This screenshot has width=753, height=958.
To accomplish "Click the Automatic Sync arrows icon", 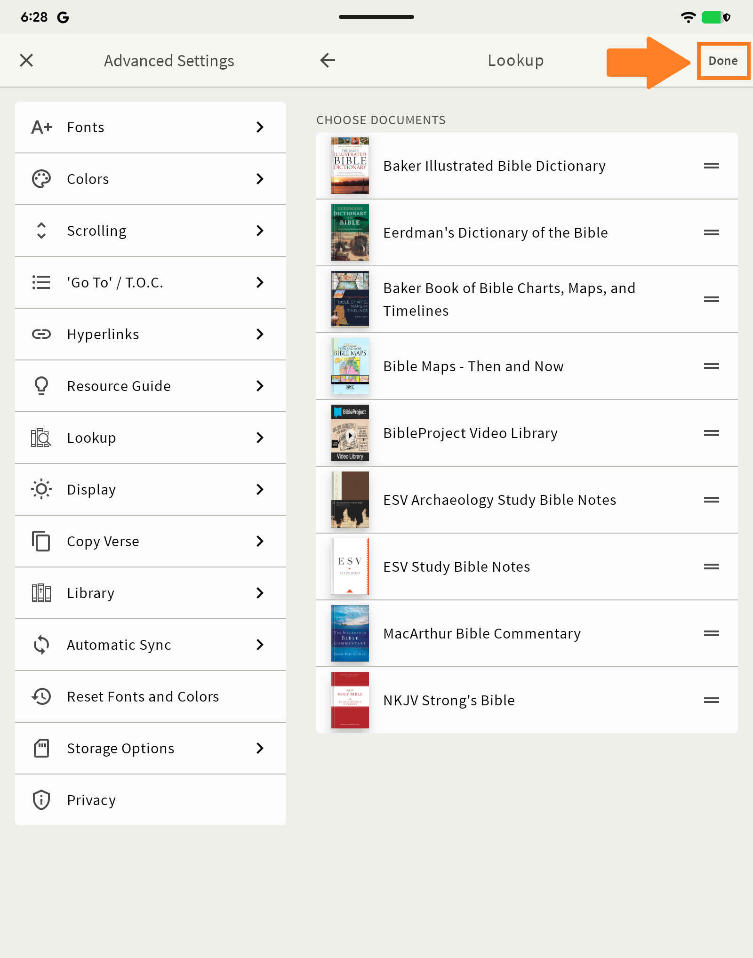I will pos(41,645).
